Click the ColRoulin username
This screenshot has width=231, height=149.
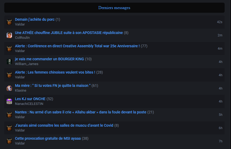click(x=22, y=38)
